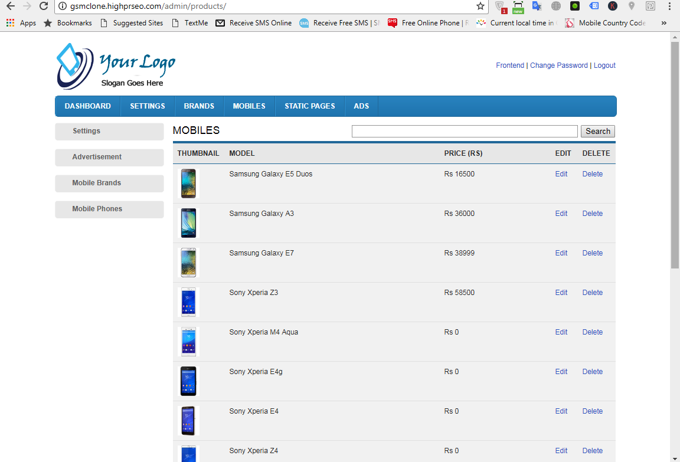This screenshot has height=462, width=680.
Task: Open the shield extension with red badge
Action: [x=501, y=6]
